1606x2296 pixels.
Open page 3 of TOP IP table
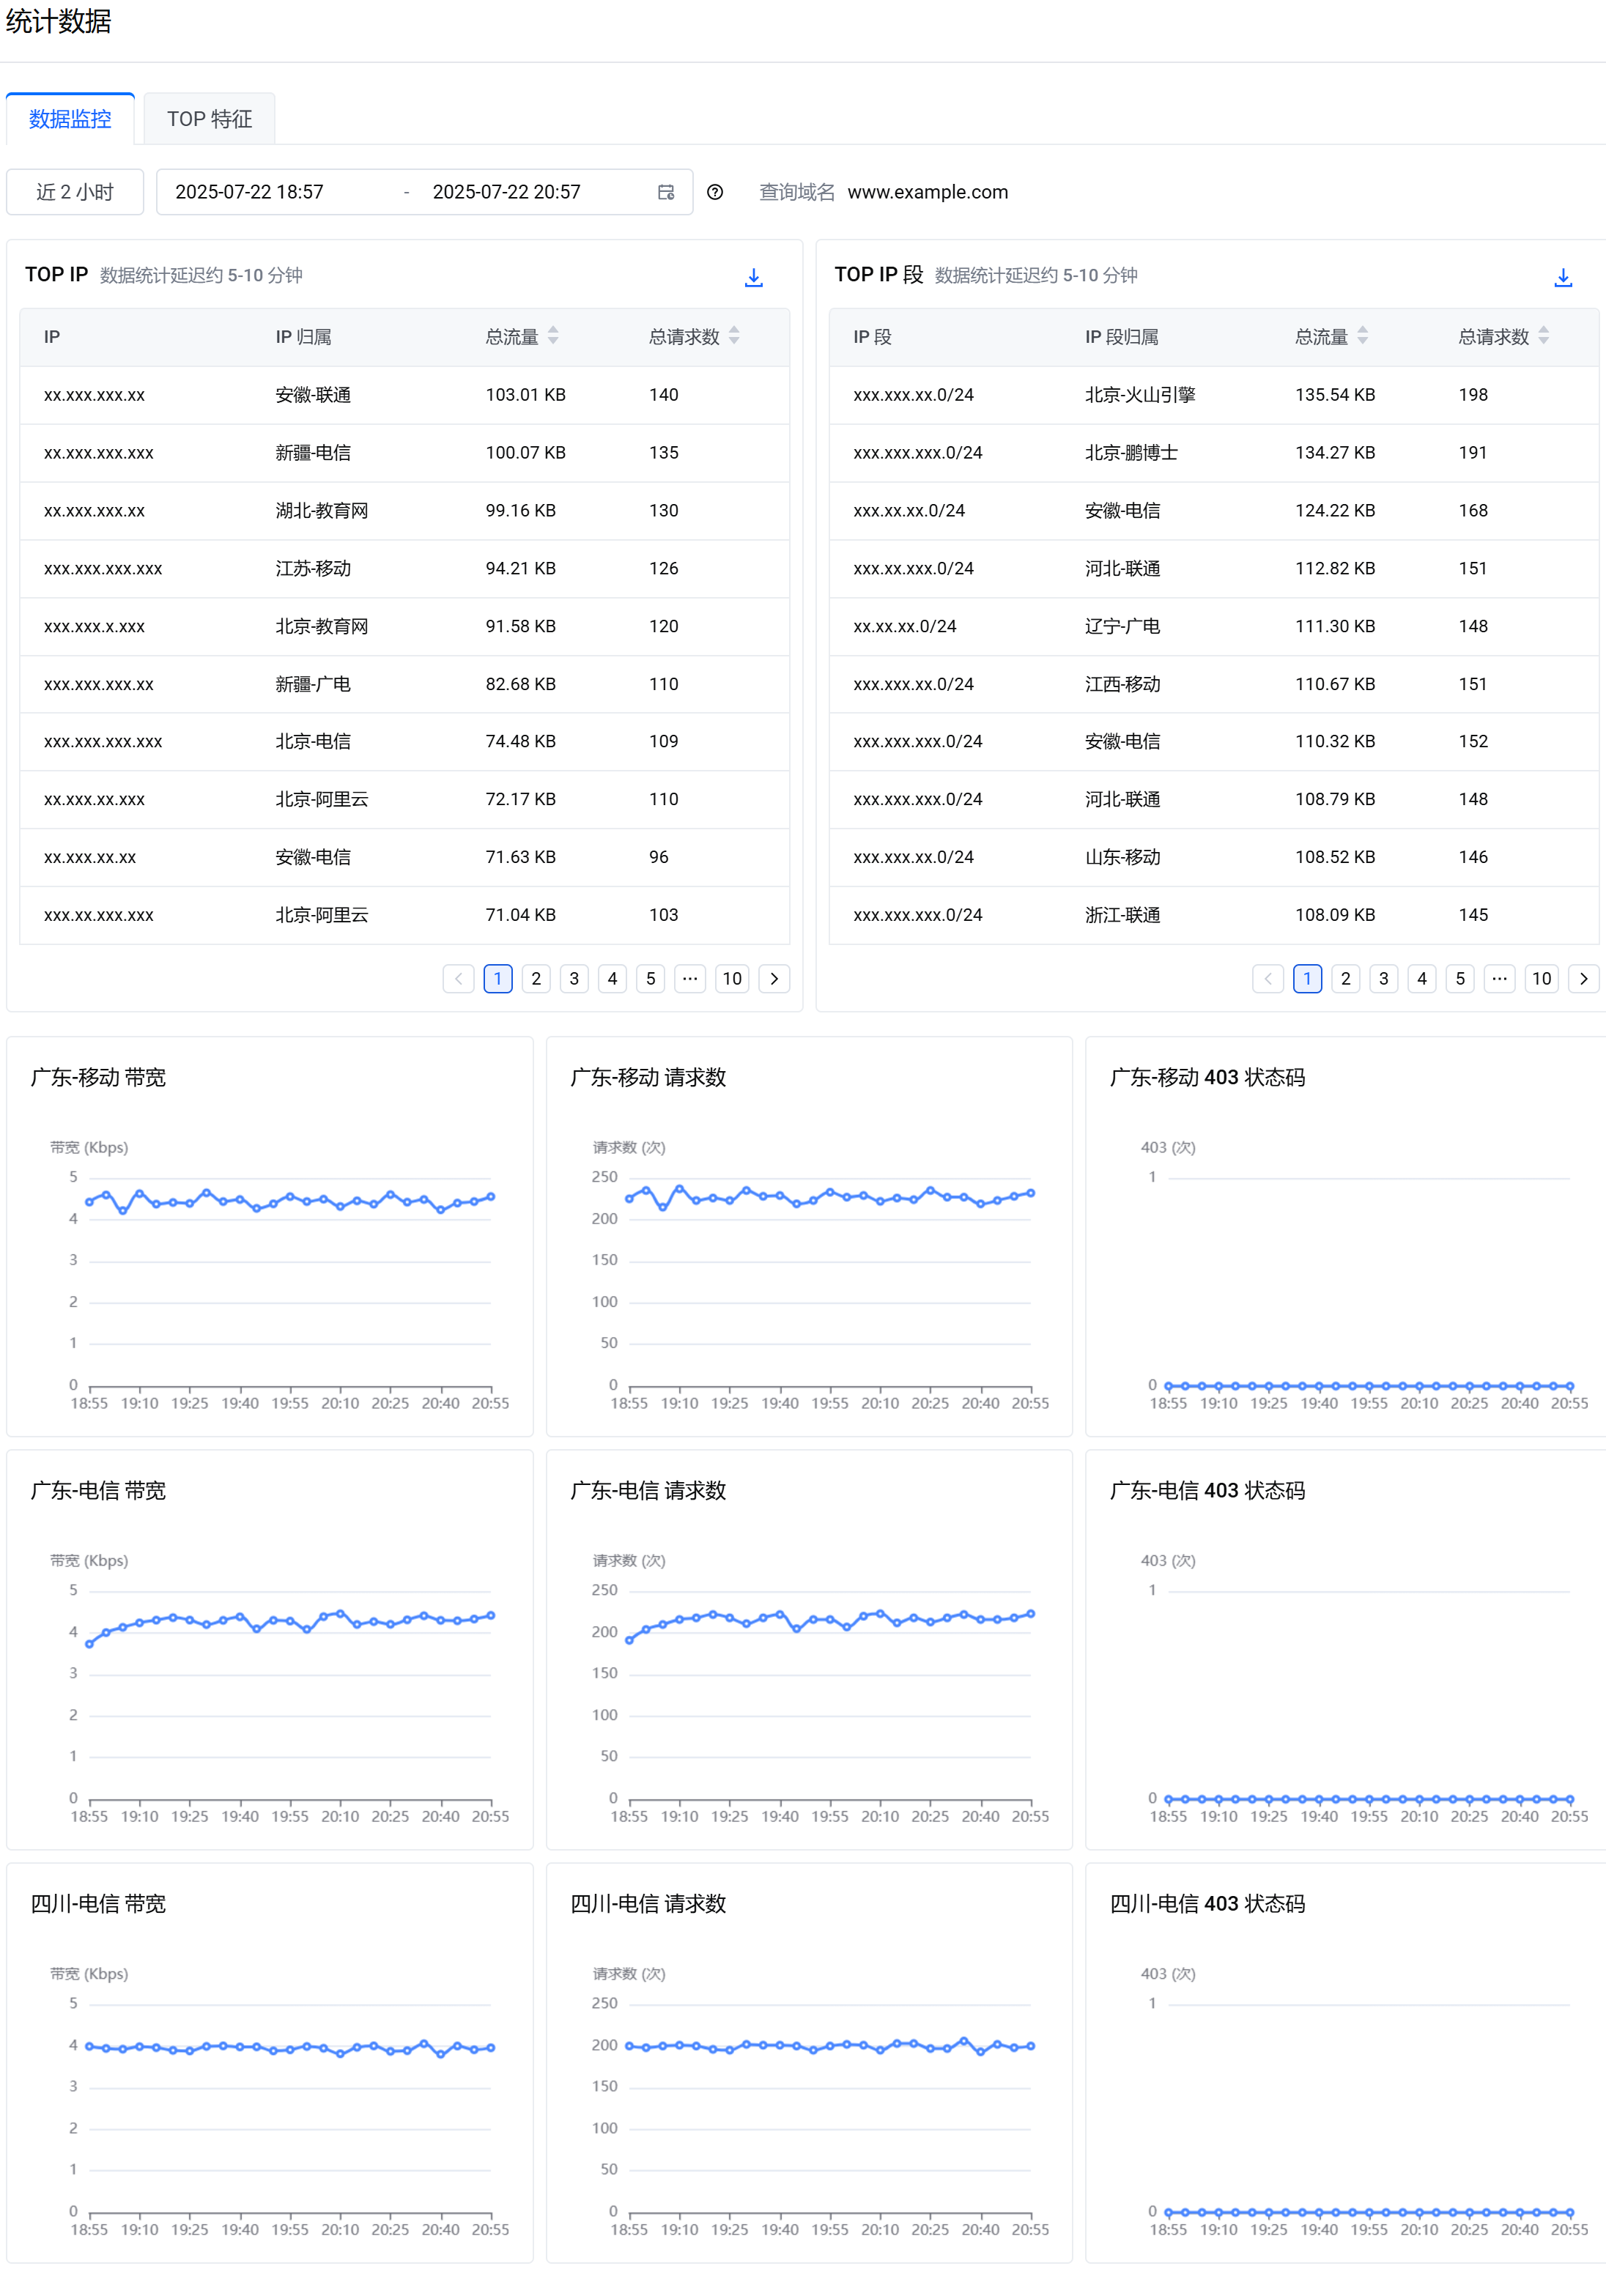[574, 978]
